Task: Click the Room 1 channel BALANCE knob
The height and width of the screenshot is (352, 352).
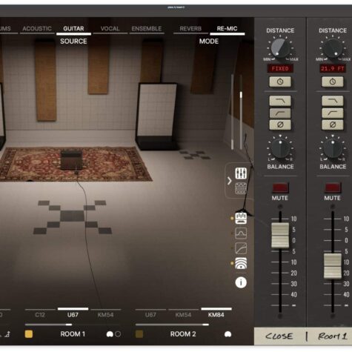Action: tap(333, 149)
